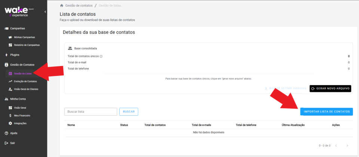Screen dimensions: 359x157
Task: Open the Ajuda help icon
Action: [6, 133]
